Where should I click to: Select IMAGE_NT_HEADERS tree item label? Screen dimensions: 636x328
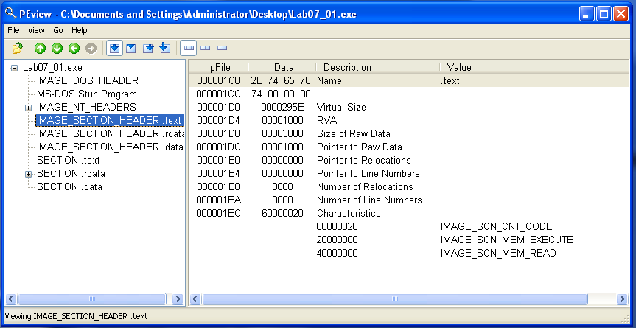pyautogui.click(x=86, y=108)
